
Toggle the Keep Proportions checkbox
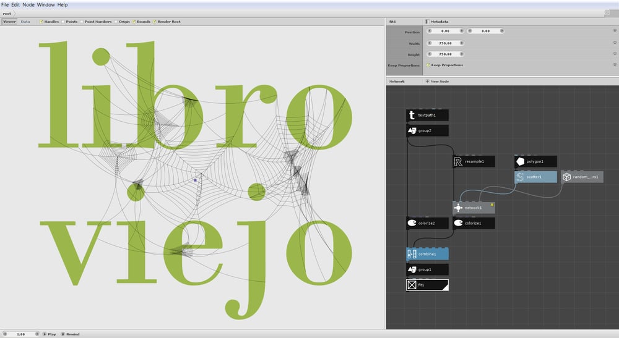click(x=428, y=65)
